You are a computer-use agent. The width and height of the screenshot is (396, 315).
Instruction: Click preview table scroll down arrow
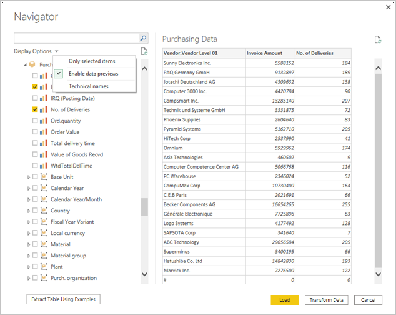[378, 274]
